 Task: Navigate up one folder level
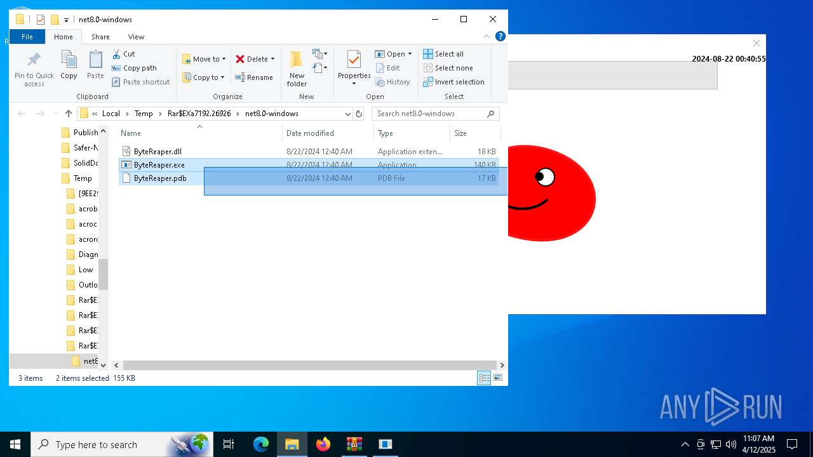coord(69,114)
